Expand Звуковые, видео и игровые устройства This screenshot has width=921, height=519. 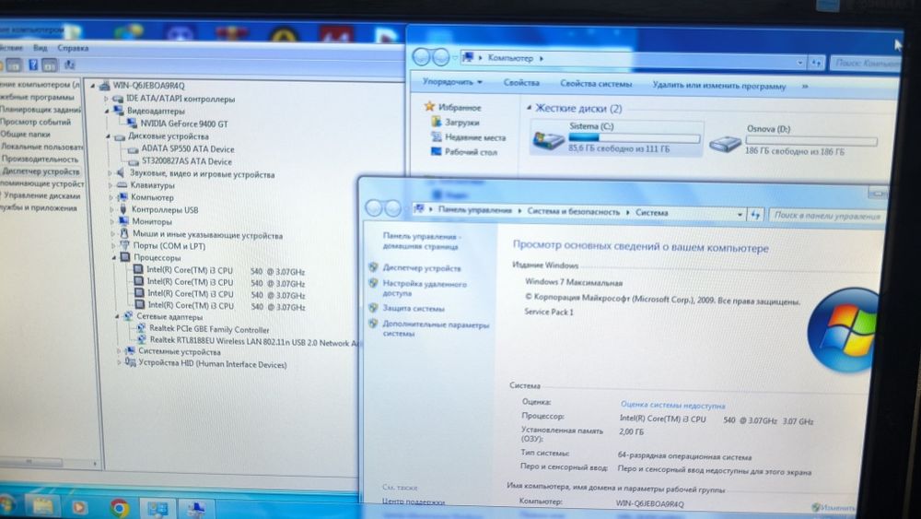pos(110,173)
